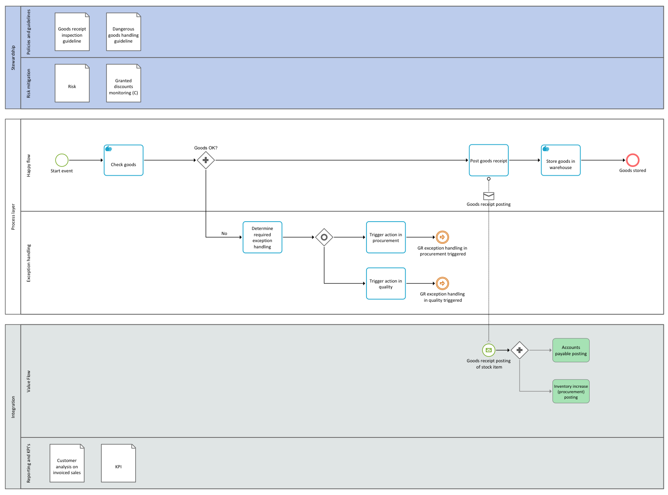Select GR exception handling in procurement triggered event

click(442, 237)
